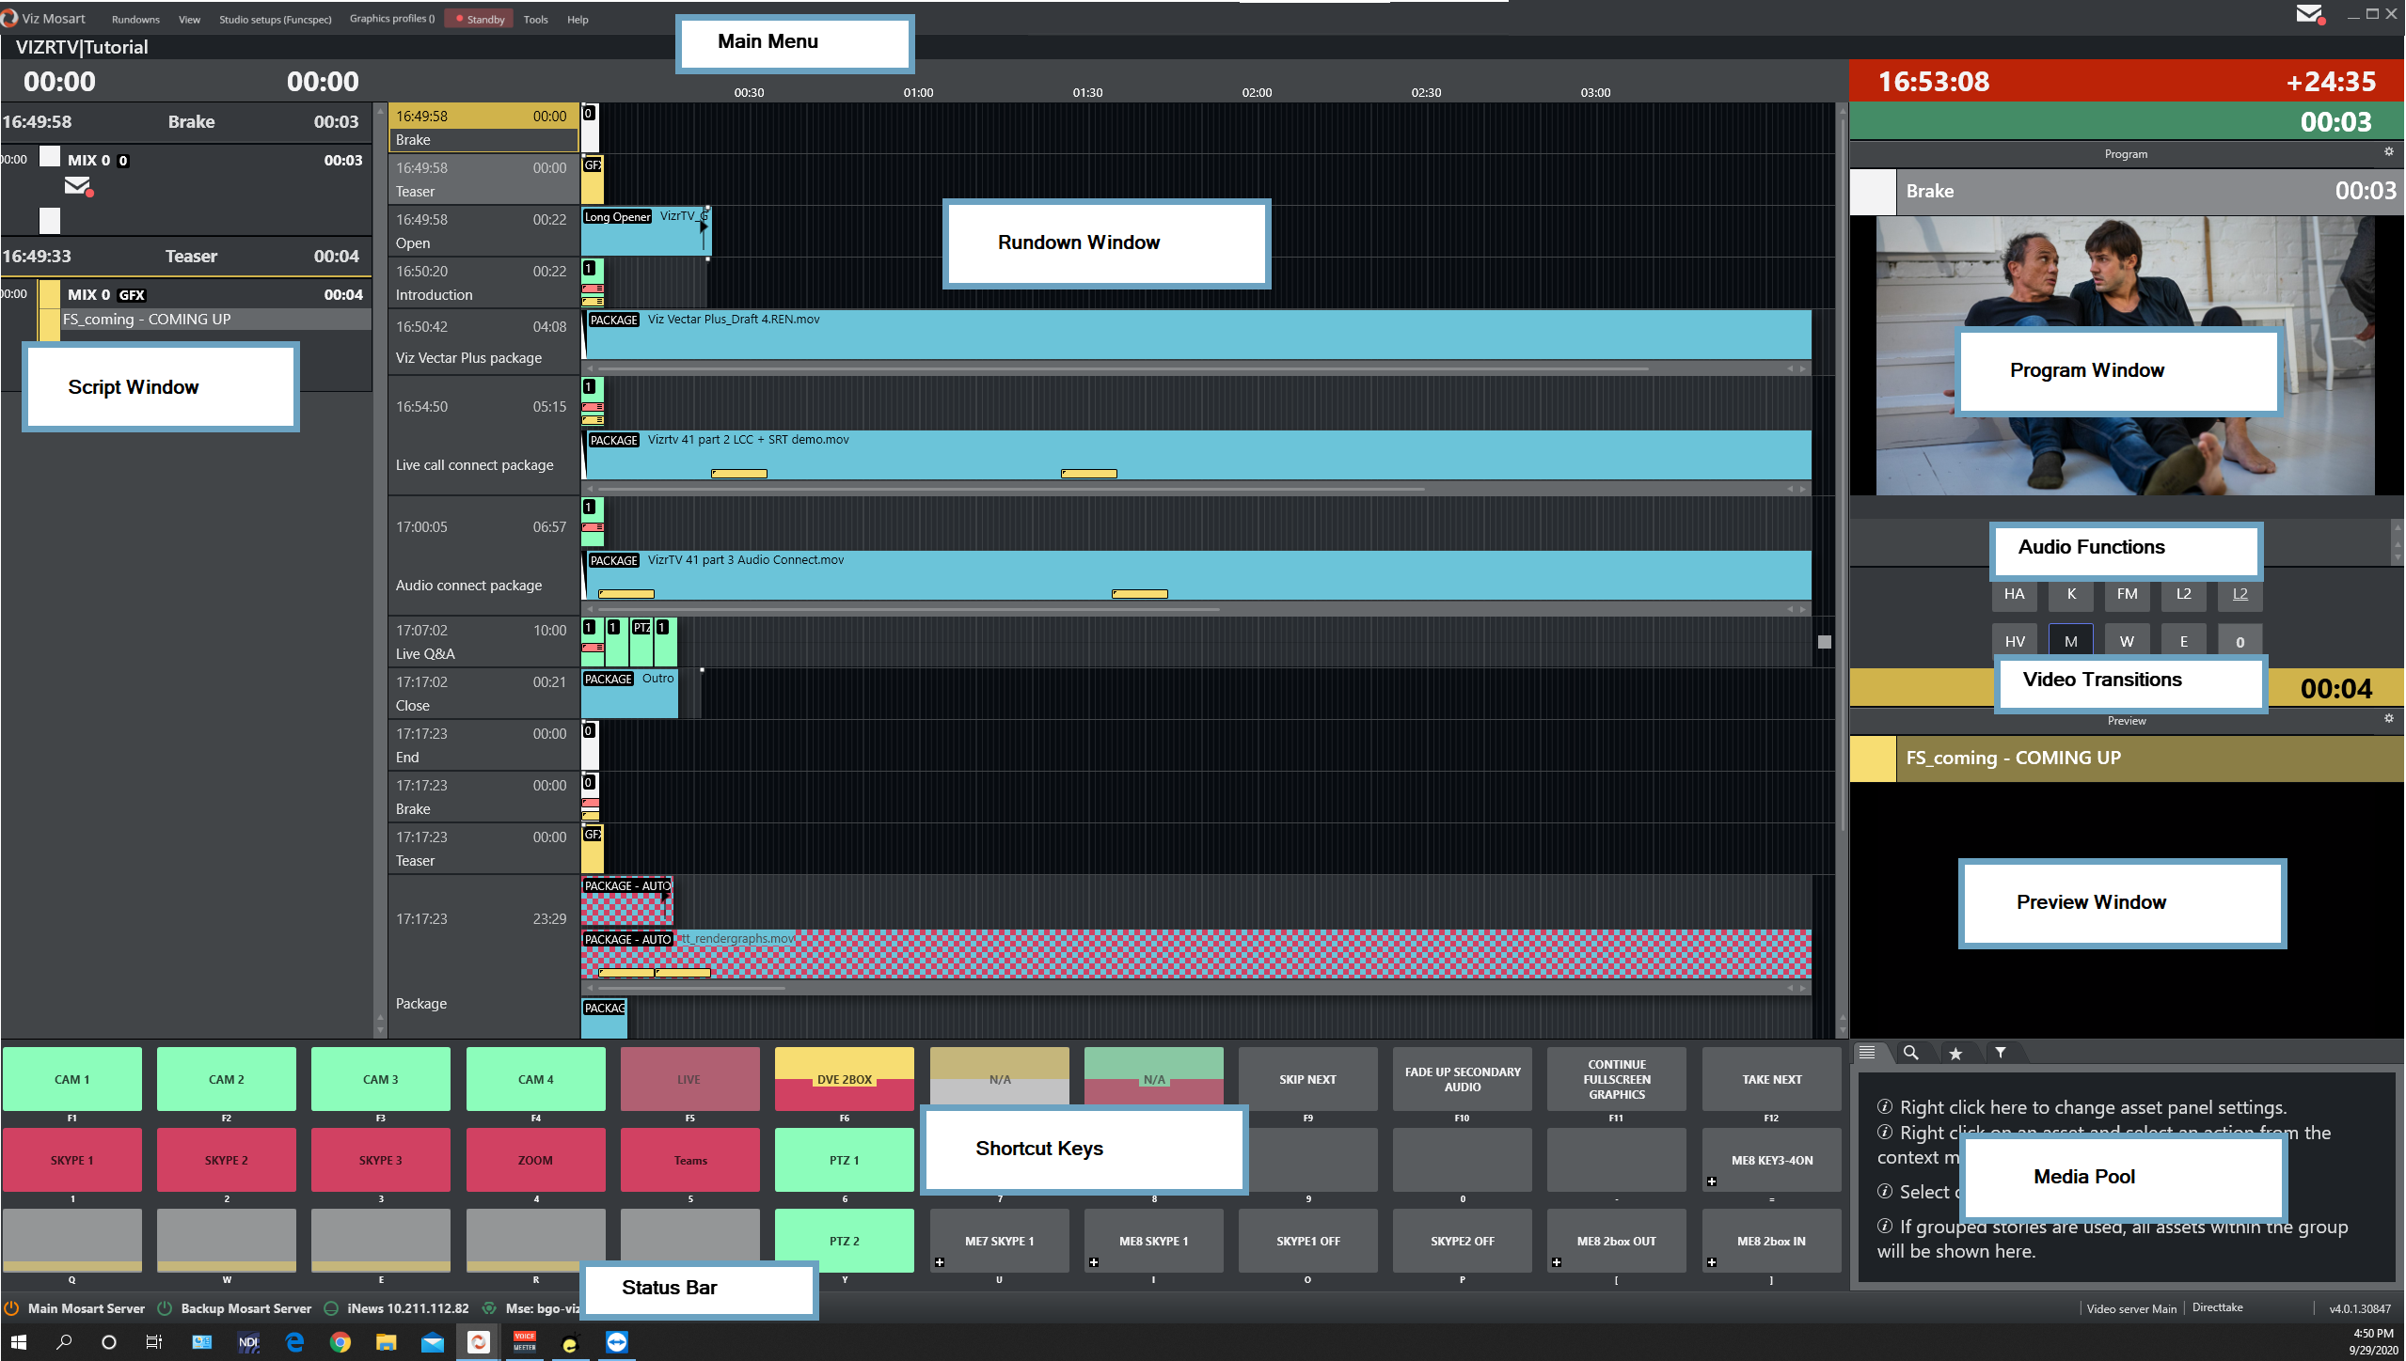Select the W wipe transition button
This screenshot has height=1361, width=2406.
[x=2128, y=640]
